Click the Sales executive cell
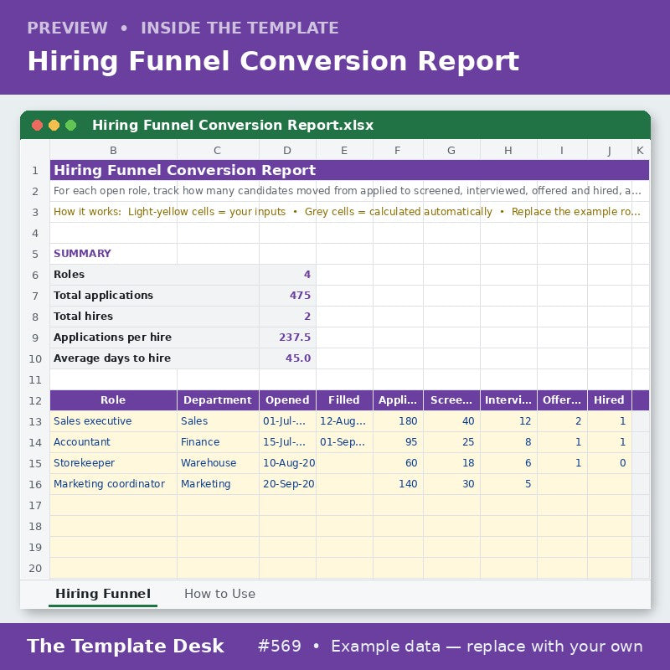Screen dimensions: 670x670 click(113, 421)
